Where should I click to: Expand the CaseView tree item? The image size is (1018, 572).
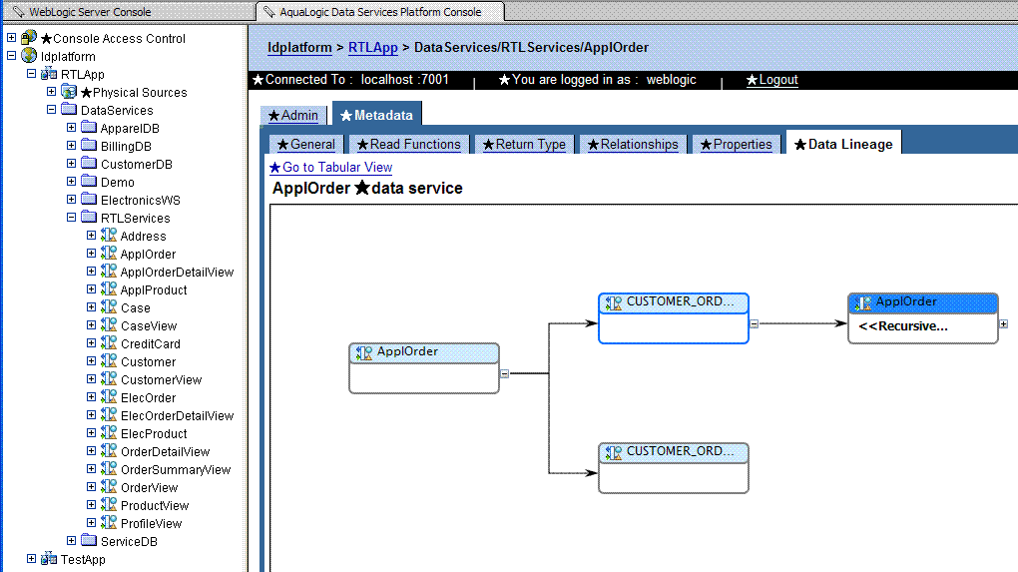coord(92,325)
